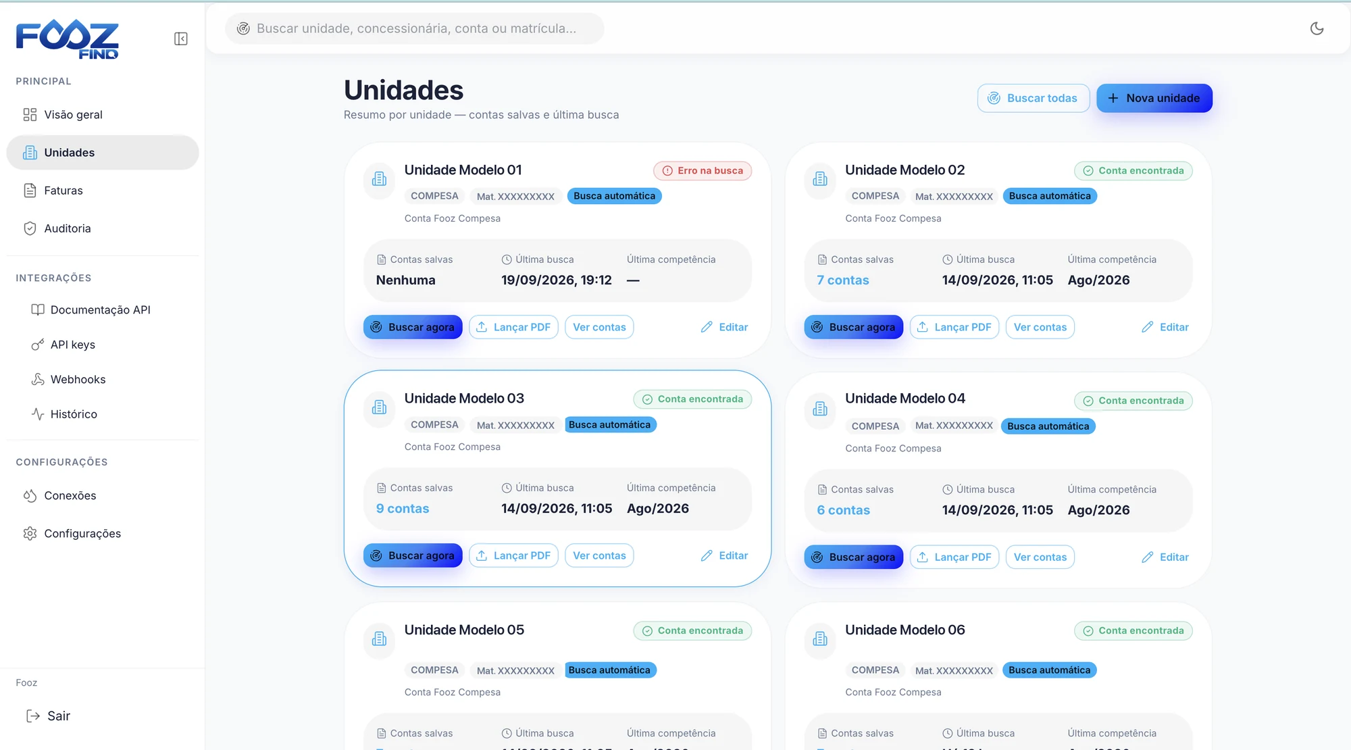This screenshot has height=750, width=1351.
Task: Go to Auditoria section
Action: point(103,228)
